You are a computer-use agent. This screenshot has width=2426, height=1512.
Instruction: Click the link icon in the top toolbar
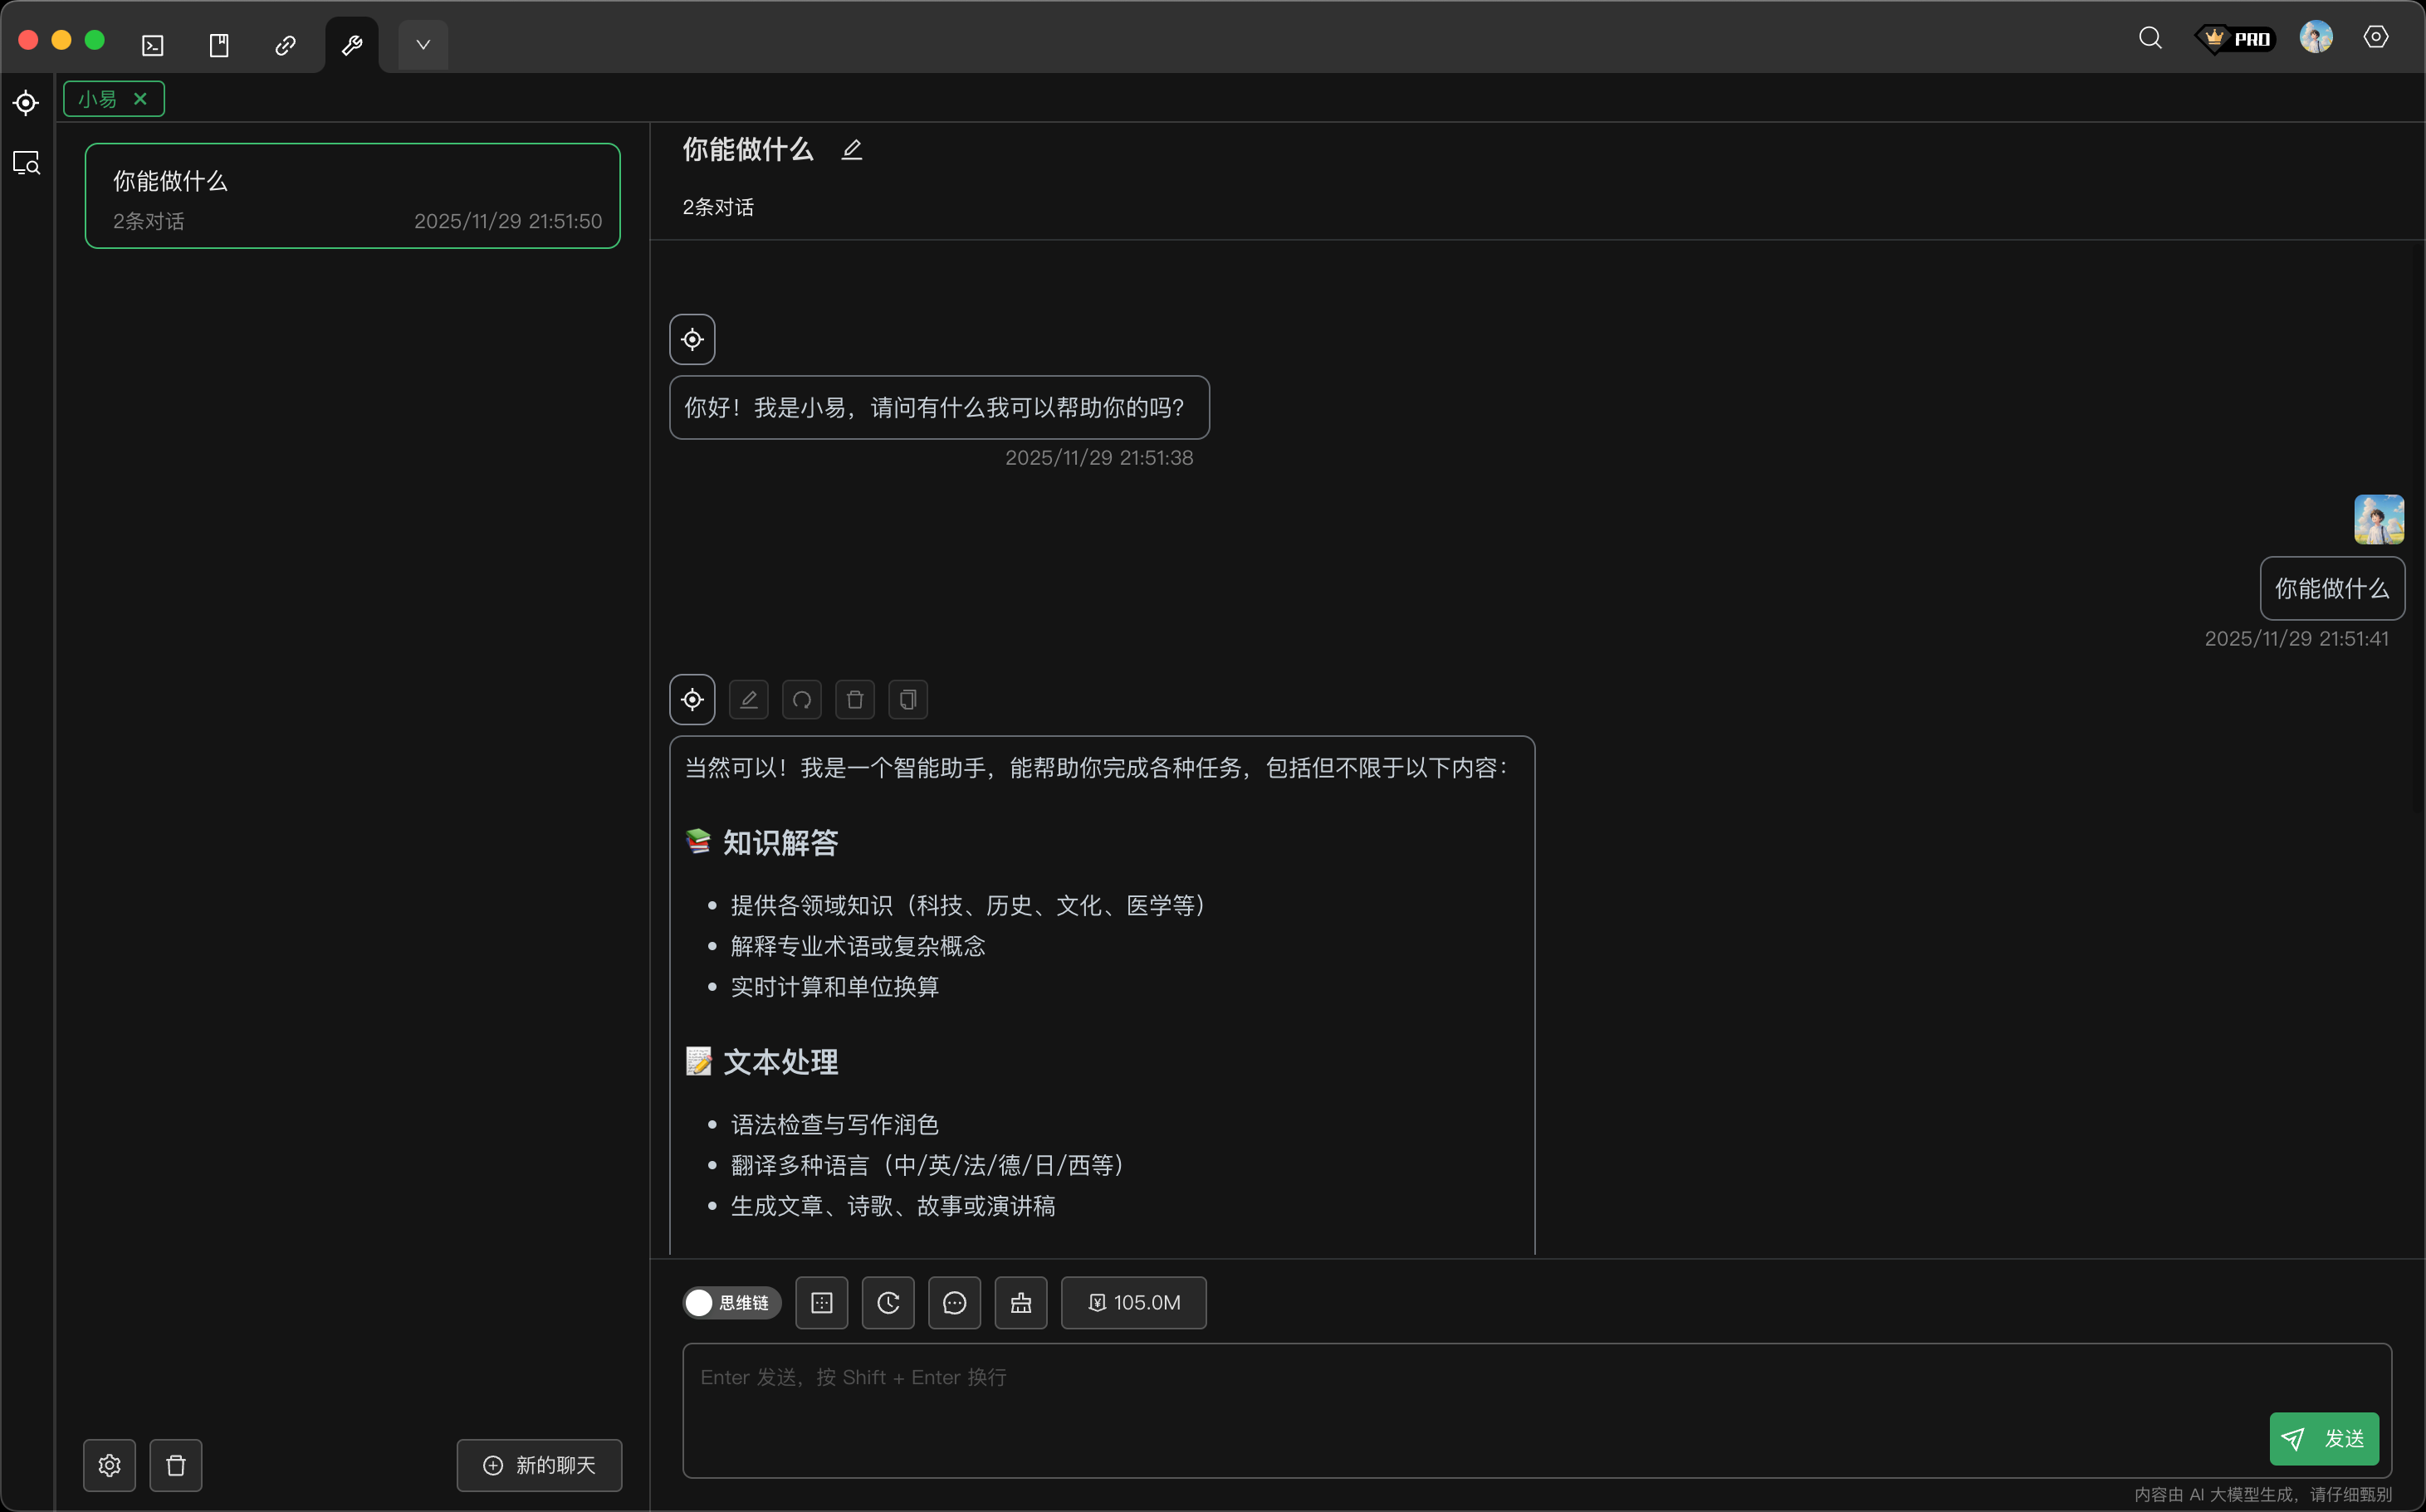(286, 44)
